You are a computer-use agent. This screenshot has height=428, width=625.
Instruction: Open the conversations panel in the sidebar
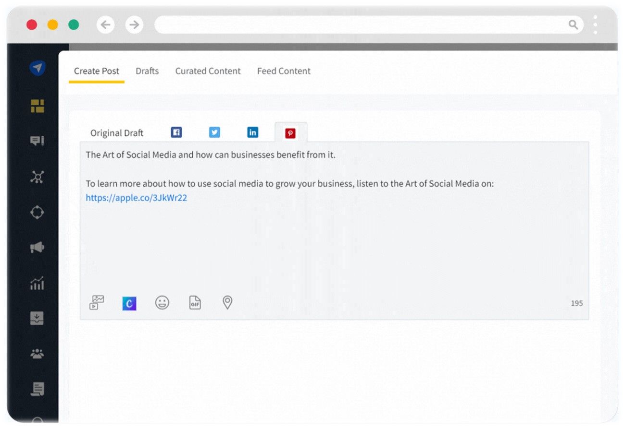37,142
